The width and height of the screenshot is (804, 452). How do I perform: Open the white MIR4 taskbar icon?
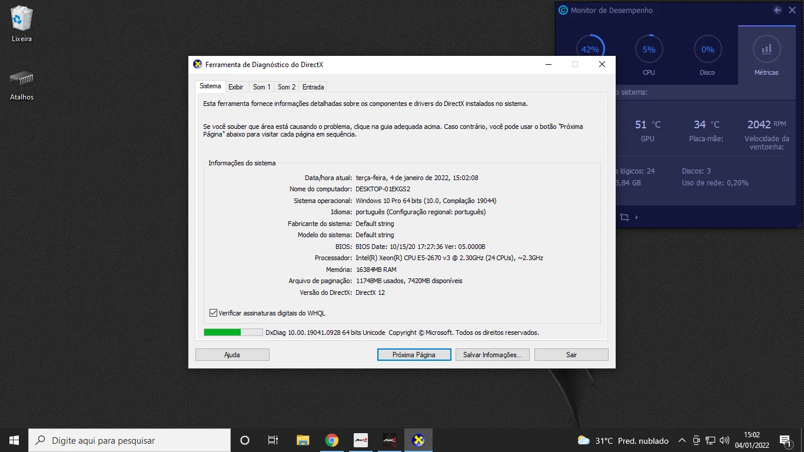[x=361, y=440]
